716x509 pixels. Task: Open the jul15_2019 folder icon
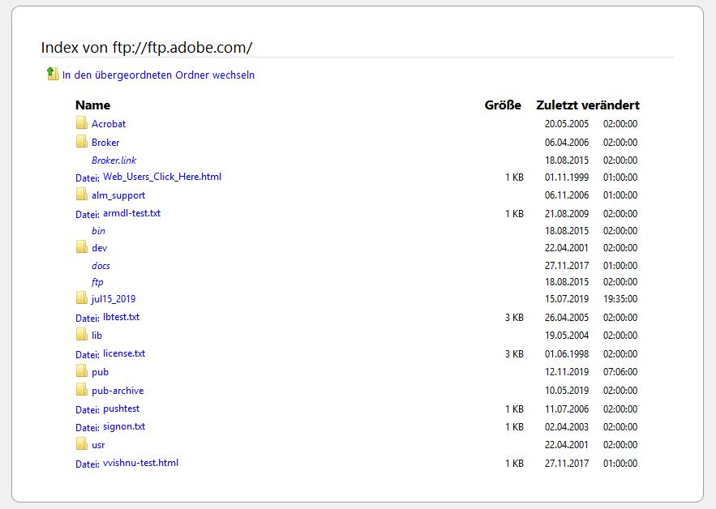[81, 298]
